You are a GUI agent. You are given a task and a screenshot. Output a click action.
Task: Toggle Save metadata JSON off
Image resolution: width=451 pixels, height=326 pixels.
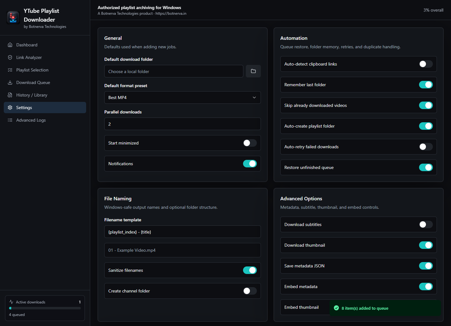426,266
